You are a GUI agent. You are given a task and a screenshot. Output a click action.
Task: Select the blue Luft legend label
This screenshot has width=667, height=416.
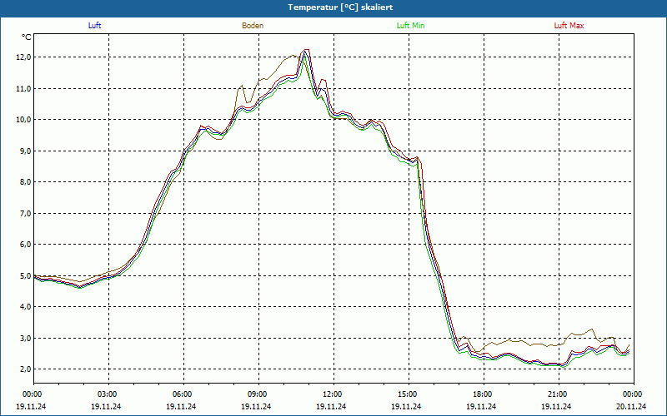click(94, 26)
